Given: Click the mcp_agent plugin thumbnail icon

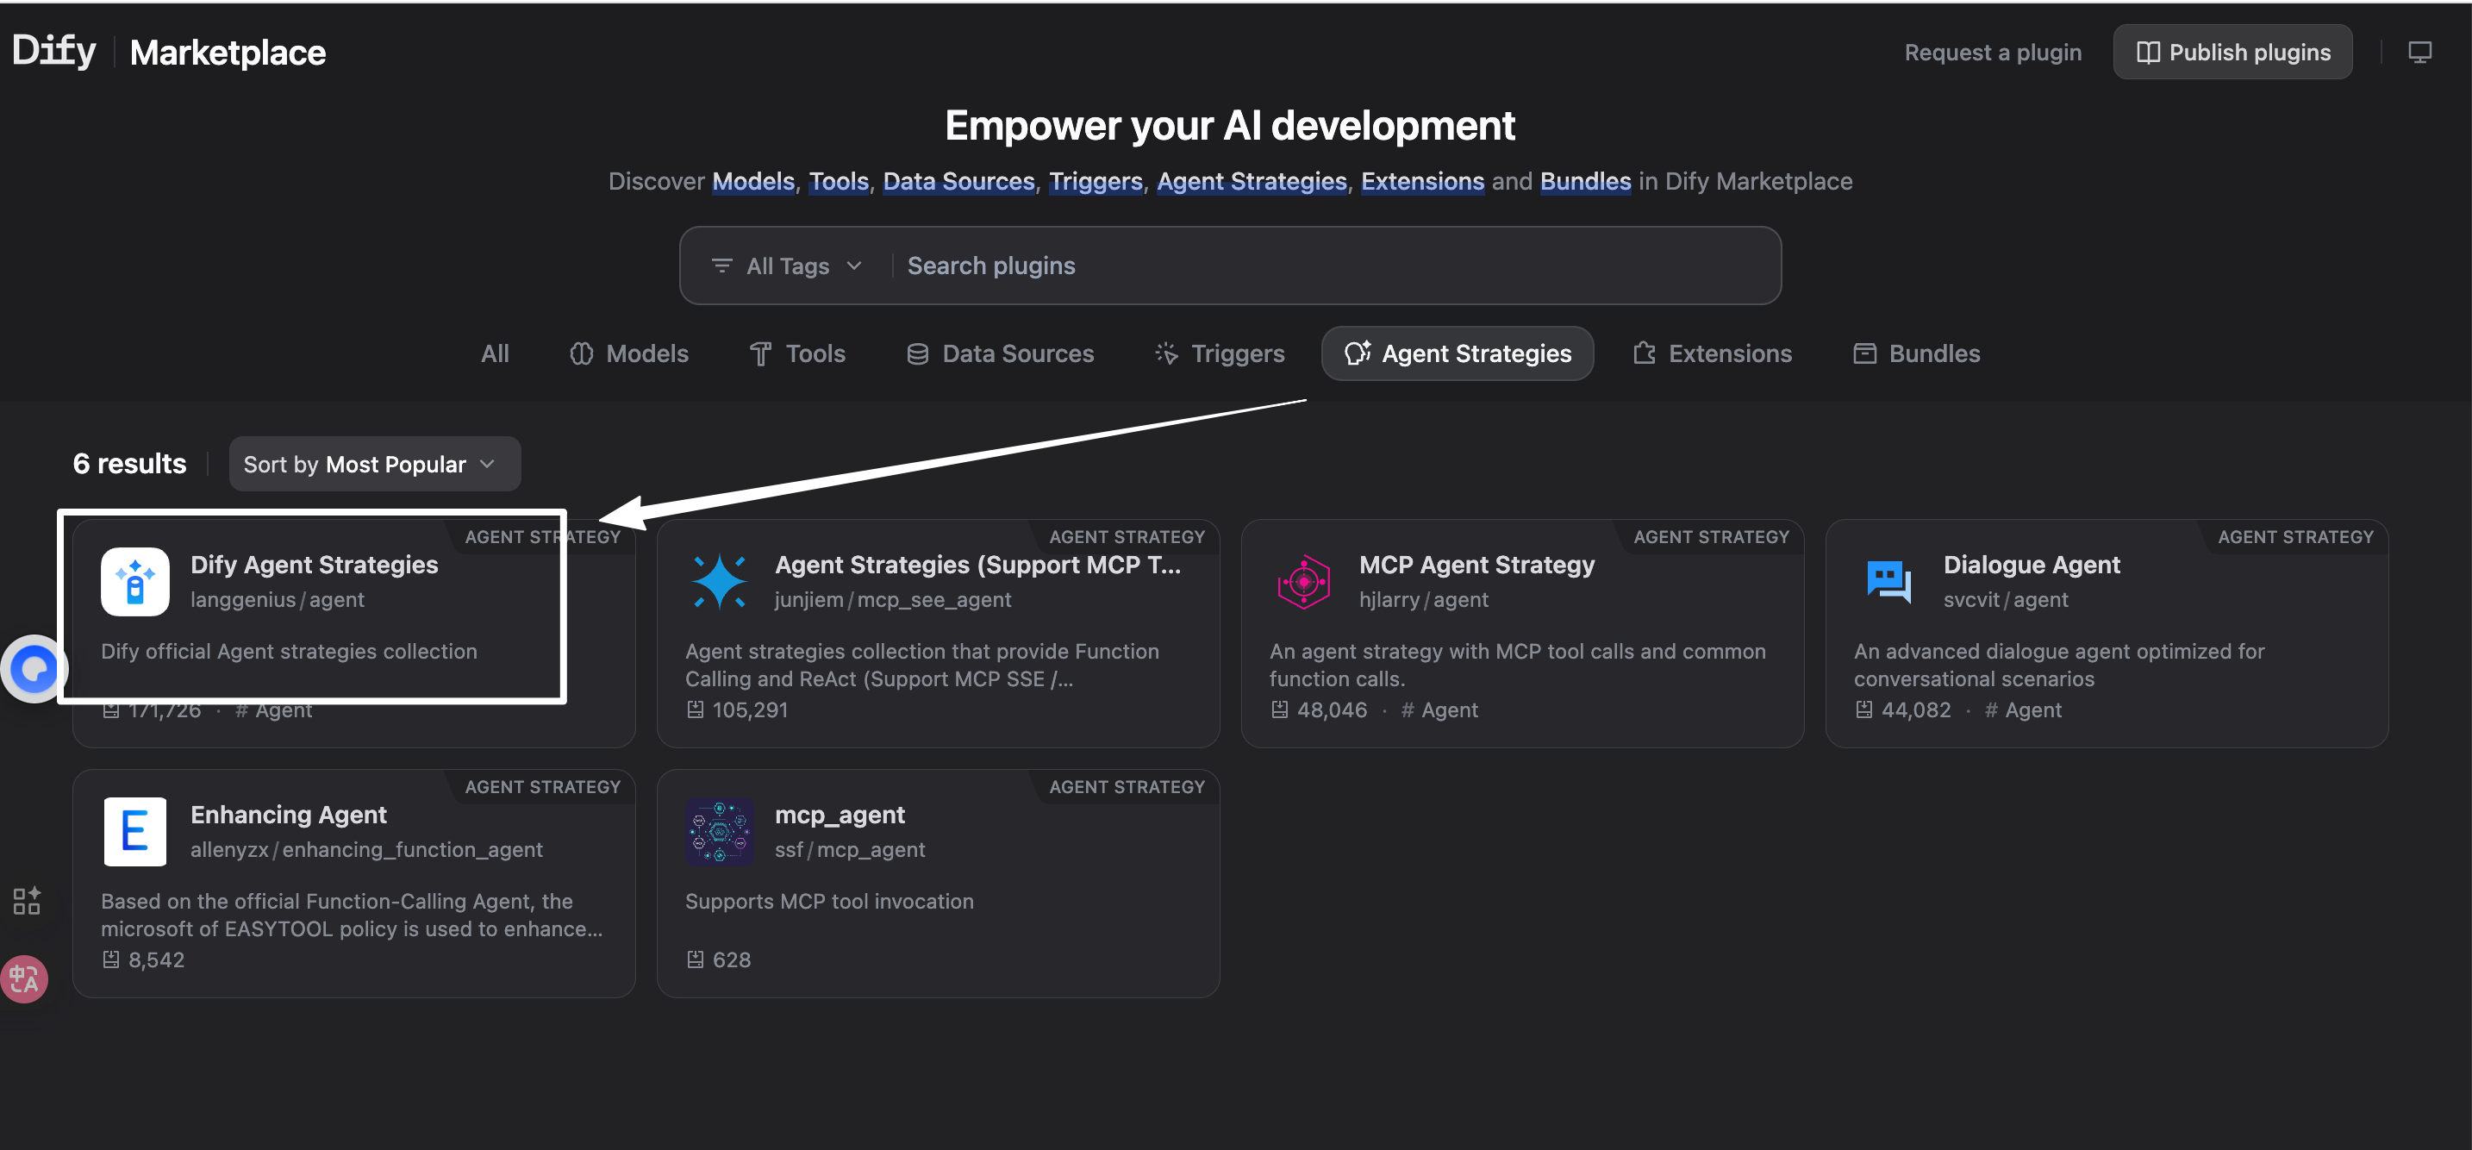Looking at the screenshot, I should click(719, 831).
